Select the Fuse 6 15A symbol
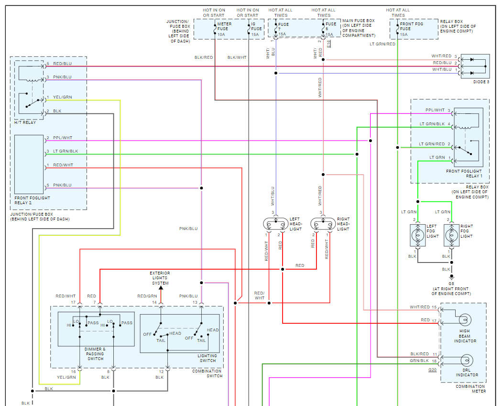 pos(323,29)
